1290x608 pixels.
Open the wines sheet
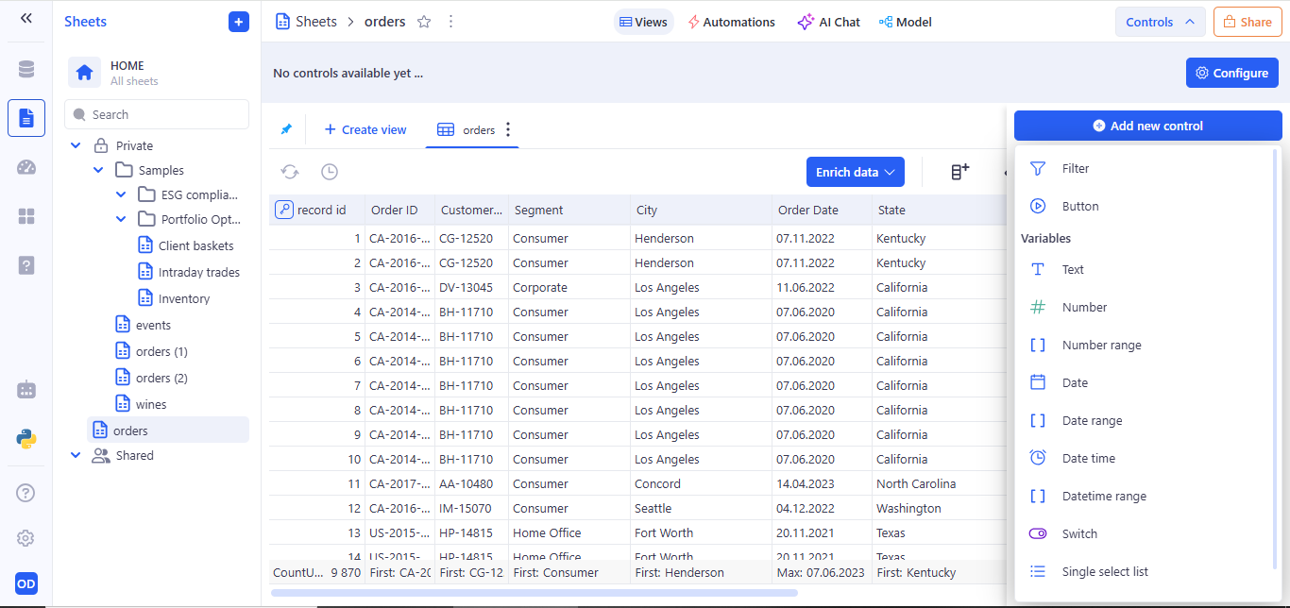[x=140, y=404]
